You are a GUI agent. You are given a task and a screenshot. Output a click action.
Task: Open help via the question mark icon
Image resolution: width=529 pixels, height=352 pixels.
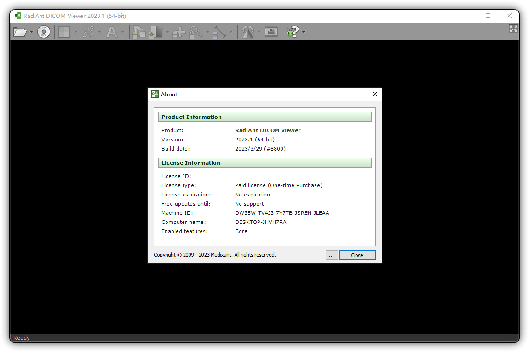(x=293, y=32)
